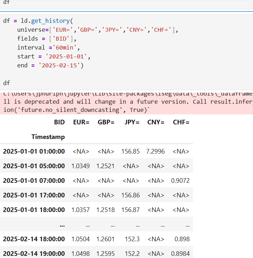Image resolution: width=253 pixels, height=258 pixels.
Task: Click the '60min' interval value
Action: (x=65, y=47)
